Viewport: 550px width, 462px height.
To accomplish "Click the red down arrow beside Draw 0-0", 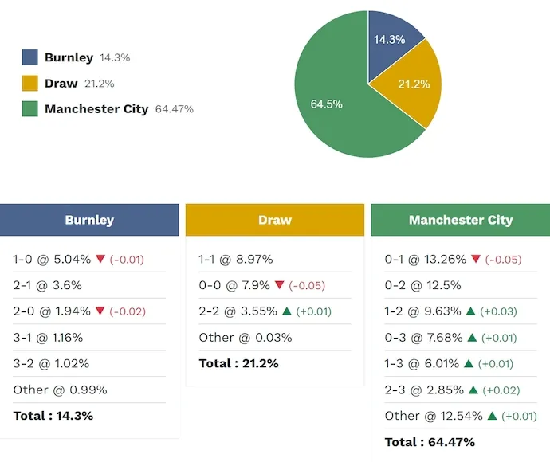I will pos(279,285).
